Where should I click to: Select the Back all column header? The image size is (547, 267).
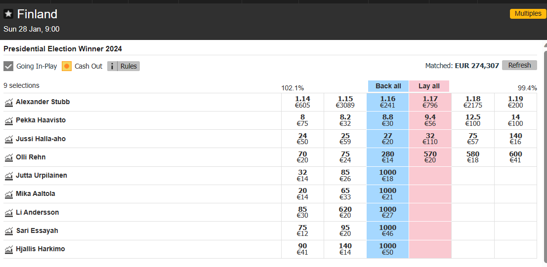[x=388, y=86]
